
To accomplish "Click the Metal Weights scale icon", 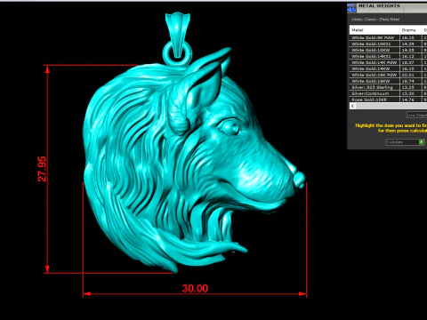I will pyautogui.click(x=351, y=8).
